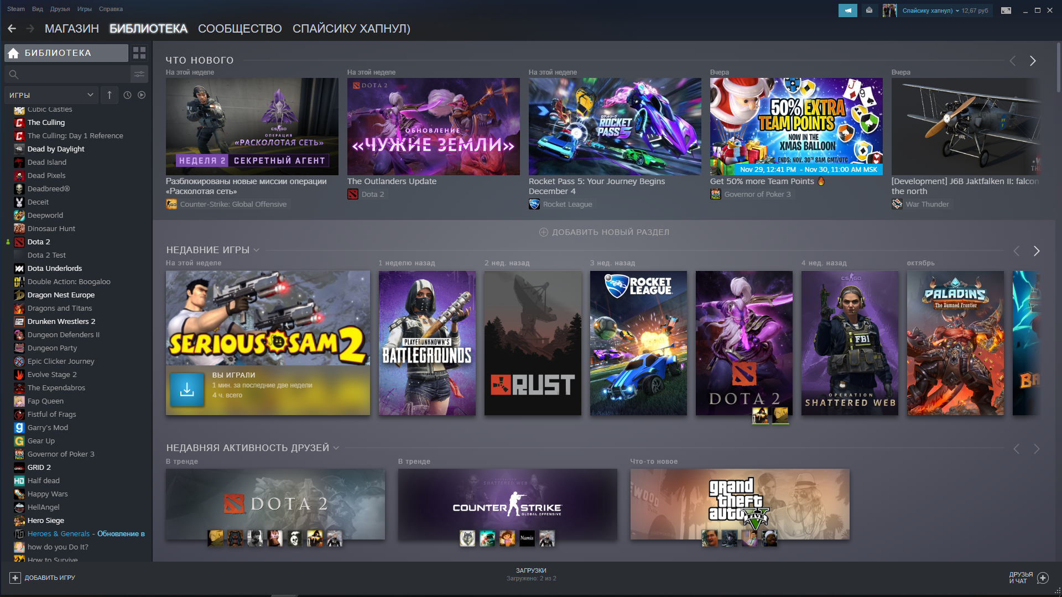The height and width of the screenshot is (597, 1062).
Task: Open the Вид menu
Action: [x=38, y=9]
